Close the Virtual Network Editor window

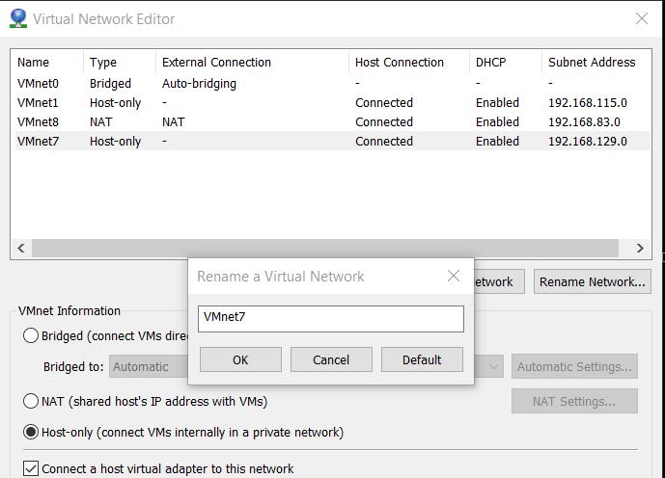pos(641,18)
